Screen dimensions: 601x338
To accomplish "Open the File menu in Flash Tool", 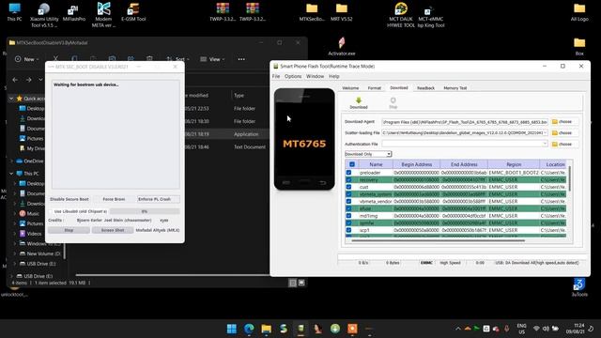I will [276, 76].
